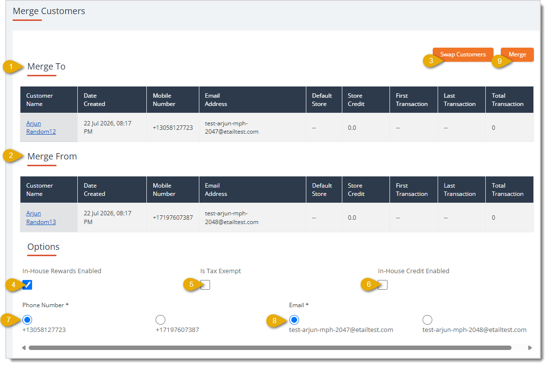Uncheck In-House Rewards Enabled checkbox
The width and height of the screenshot is (548, 366).
(x=27, y=285)
